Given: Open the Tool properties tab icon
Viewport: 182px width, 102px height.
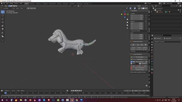Looking at the screenshot, I should [x=152, y=39].
